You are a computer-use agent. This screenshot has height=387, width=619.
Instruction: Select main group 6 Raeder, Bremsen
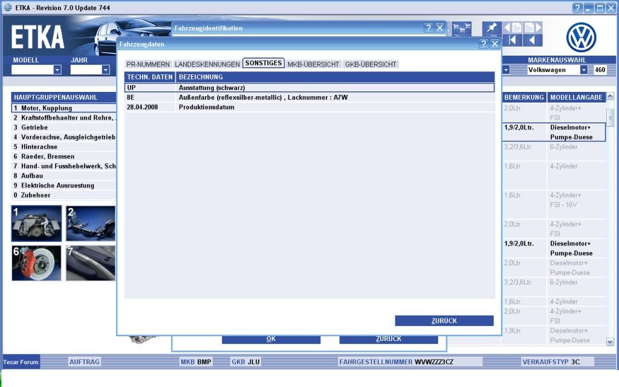(64, 157)
